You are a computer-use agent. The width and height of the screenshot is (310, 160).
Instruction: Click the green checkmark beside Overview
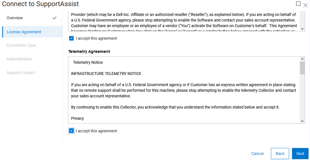coord(54,18)
